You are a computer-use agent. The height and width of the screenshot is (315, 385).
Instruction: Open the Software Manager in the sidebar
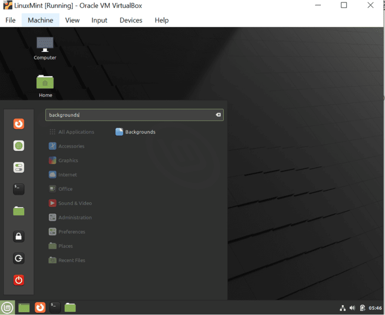[x=18, y=145]
